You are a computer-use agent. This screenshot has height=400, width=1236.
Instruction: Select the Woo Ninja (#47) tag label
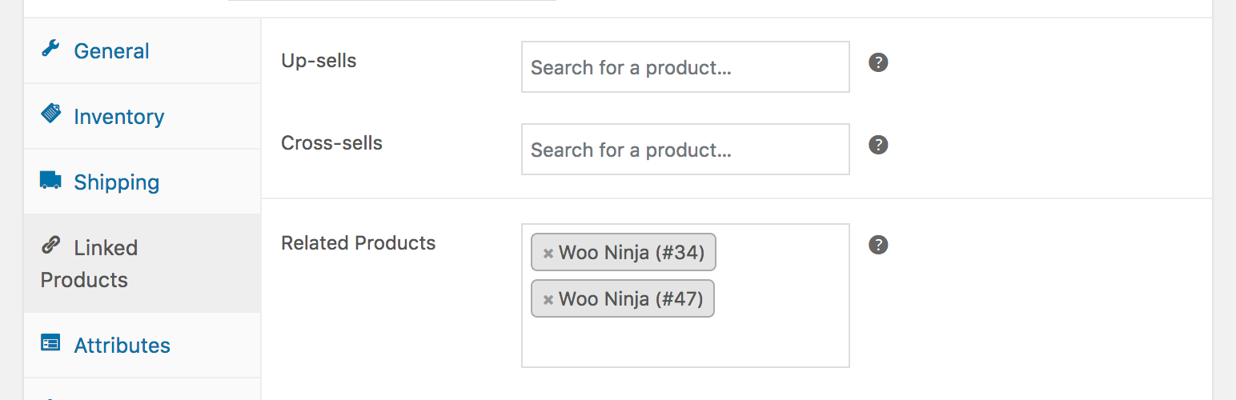(x=631, y=299)
